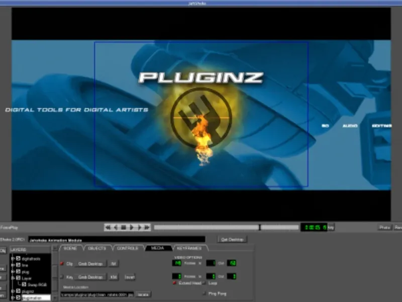This screenshot has width=402, height=302.
Task: Select the MEDIA tab
Action: click(x=157, y=248)
